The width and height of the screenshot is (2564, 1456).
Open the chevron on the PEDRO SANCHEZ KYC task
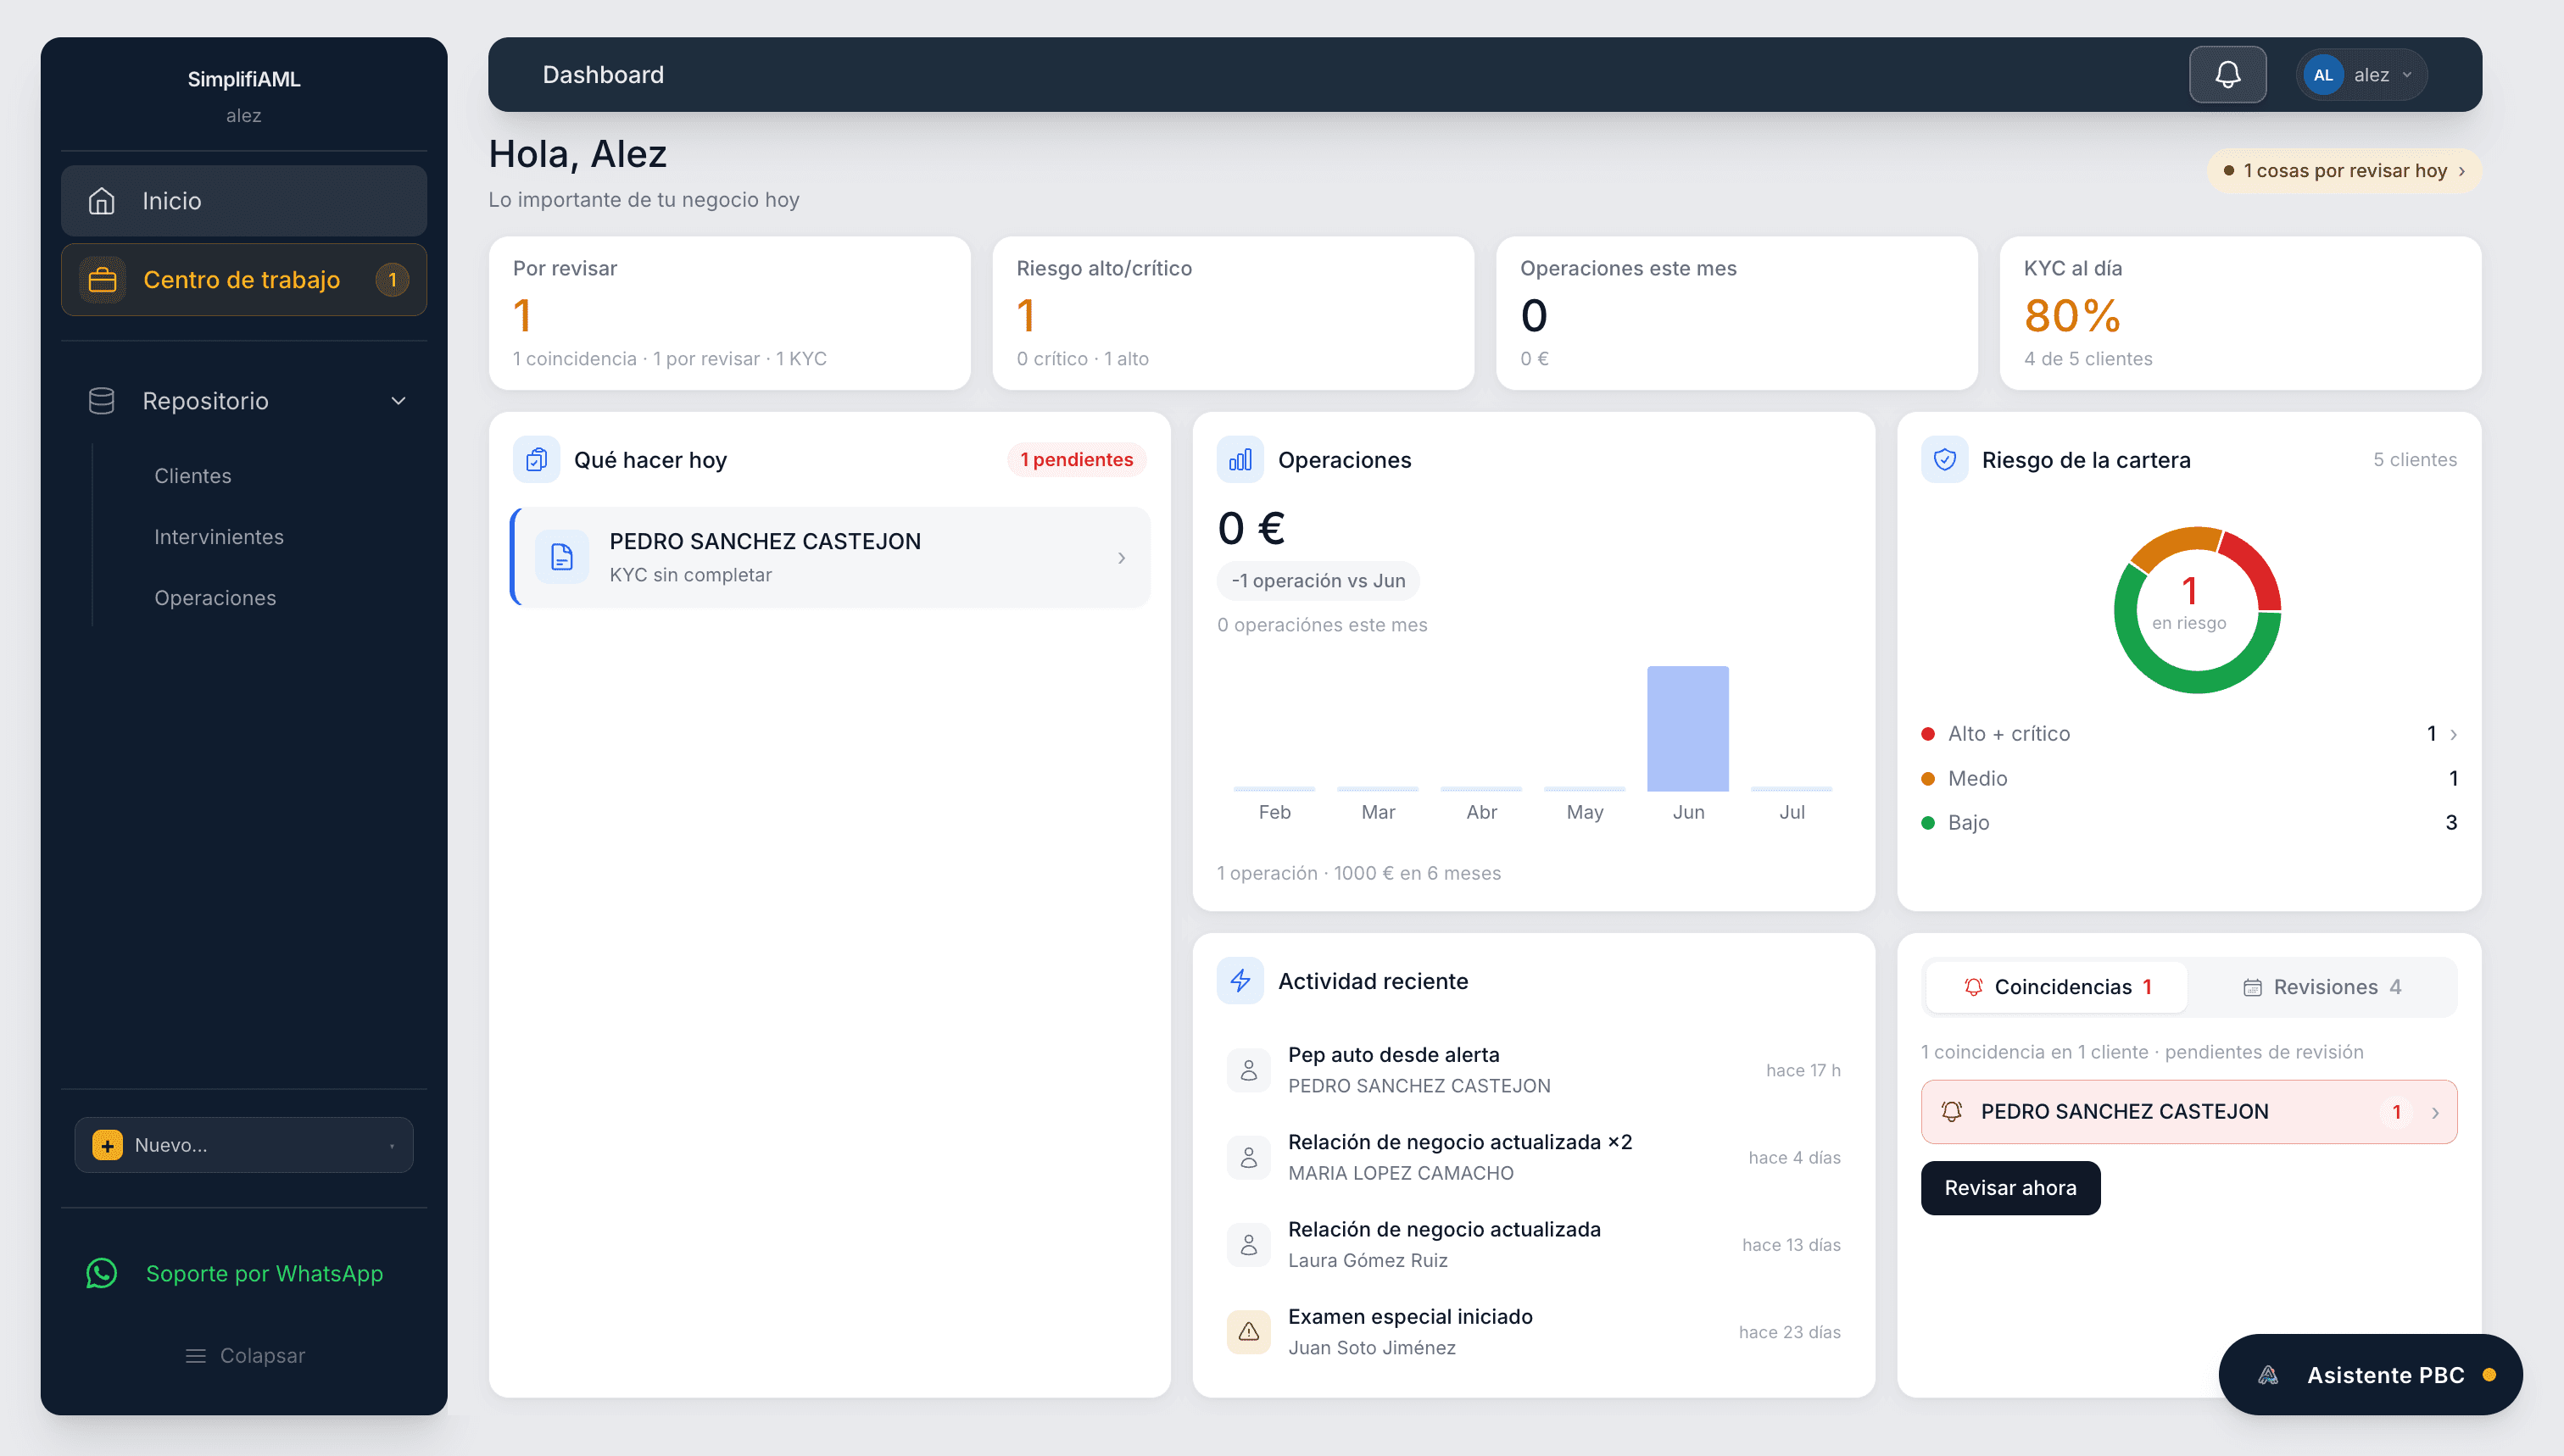click(x=1122, y=558)
